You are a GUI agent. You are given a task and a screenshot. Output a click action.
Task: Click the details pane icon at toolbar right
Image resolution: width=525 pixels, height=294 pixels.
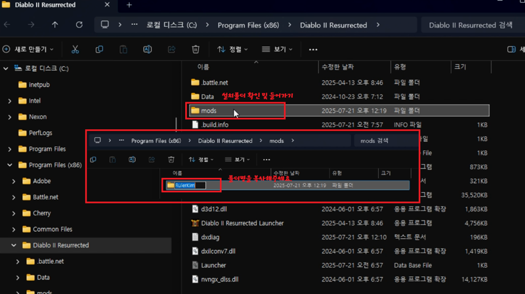point(511,50)
